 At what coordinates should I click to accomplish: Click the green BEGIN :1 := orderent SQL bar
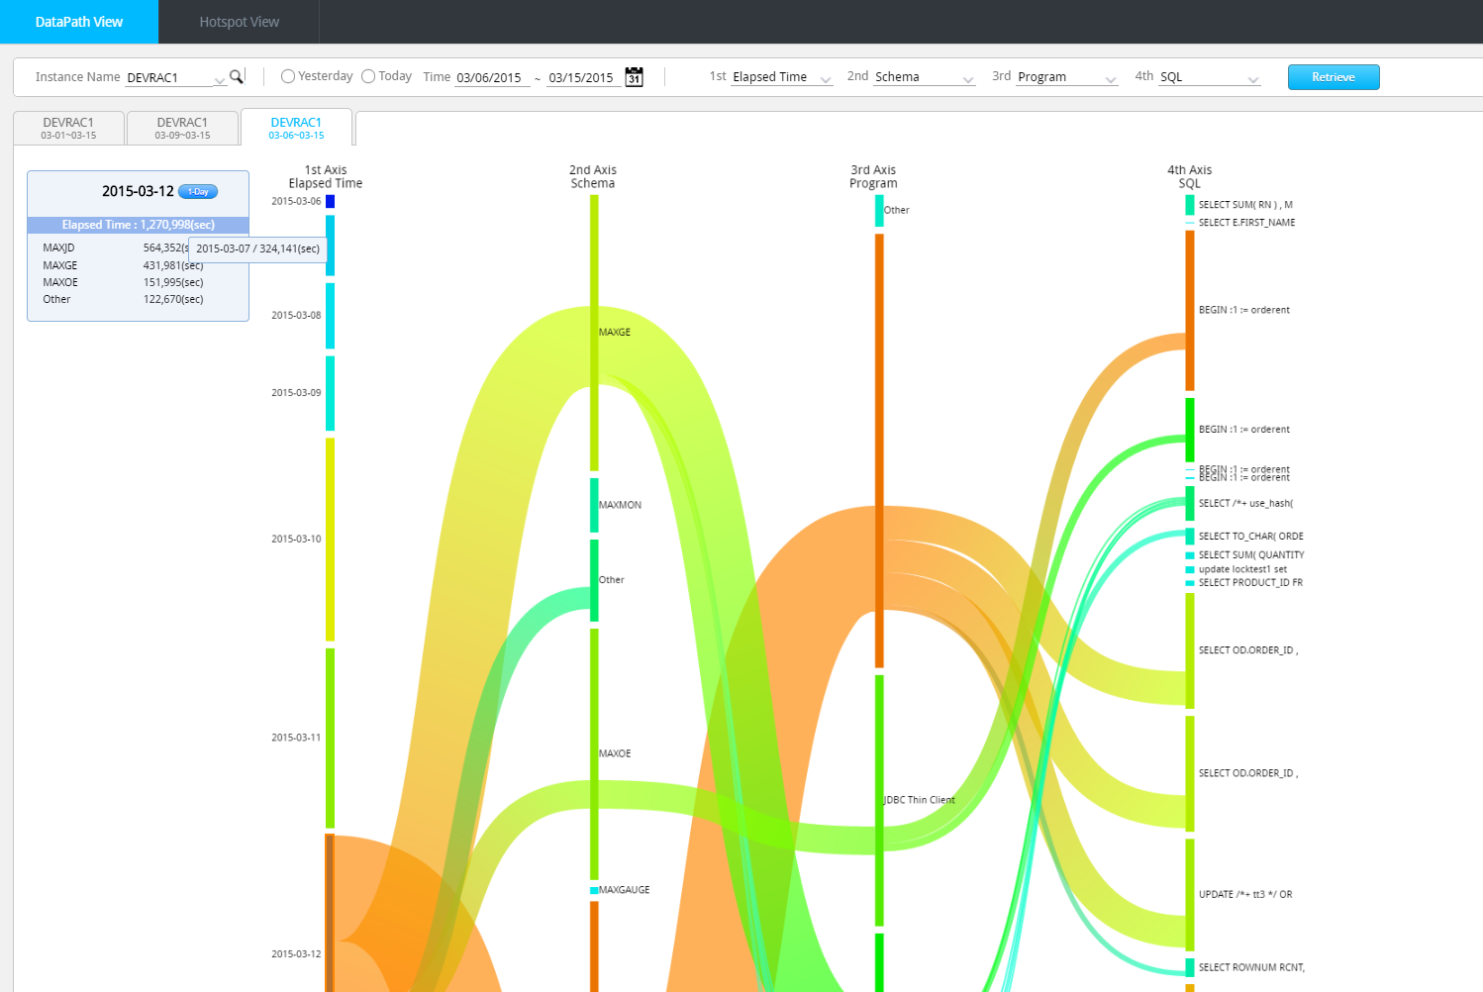(x=1190, y=430)
